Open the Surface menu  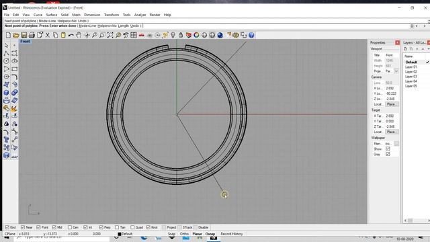[52, 15]
